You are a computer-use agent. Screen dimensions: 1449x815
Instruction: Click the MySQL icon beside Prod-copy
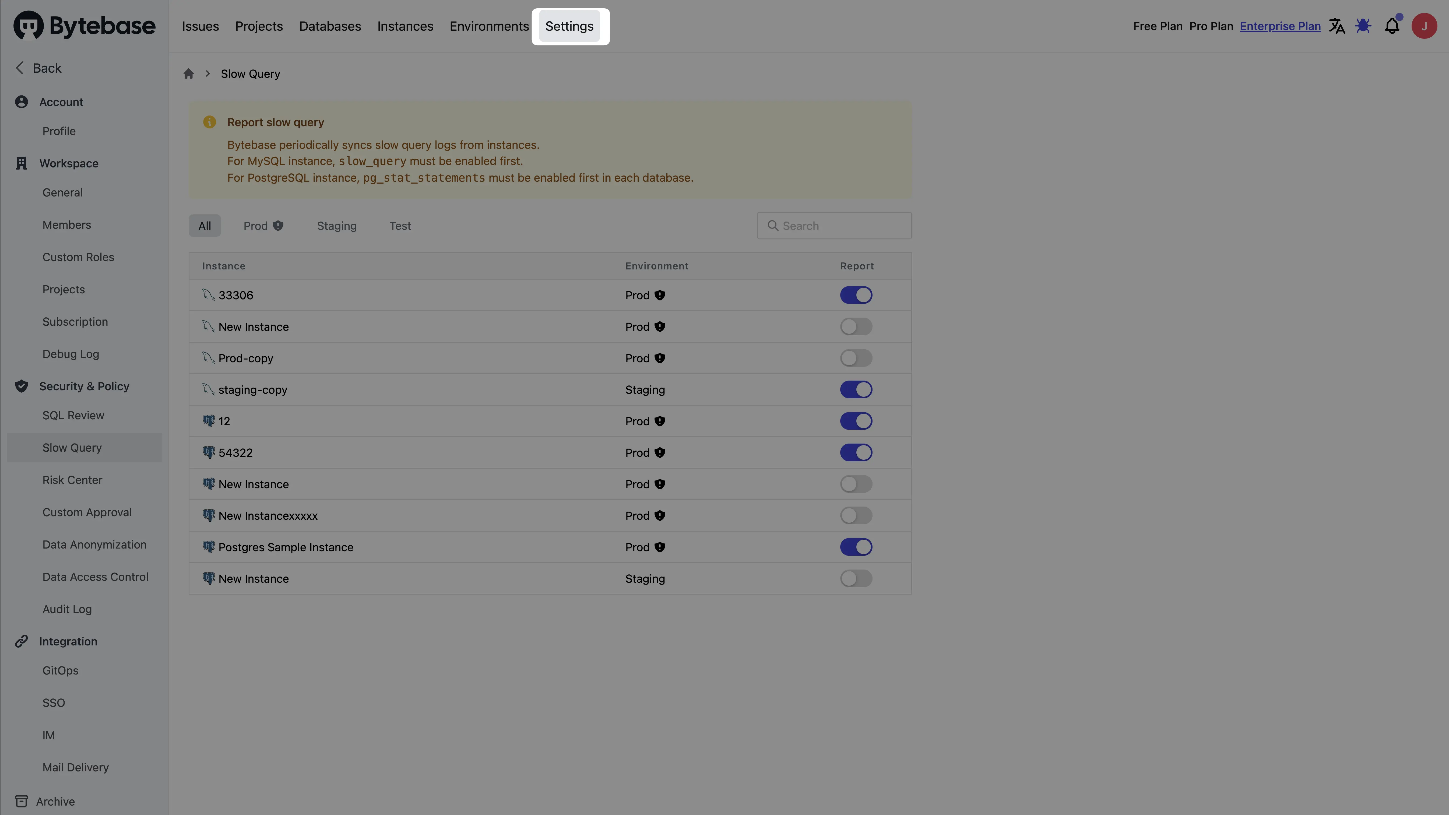tap(209, 358)
